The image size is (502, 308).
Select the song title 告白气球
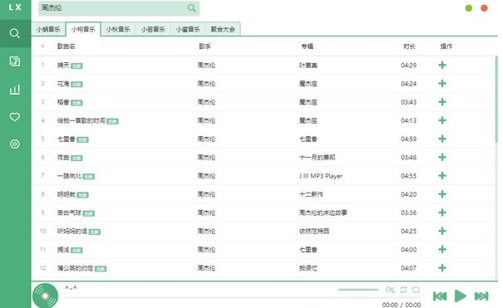(69, 213)
